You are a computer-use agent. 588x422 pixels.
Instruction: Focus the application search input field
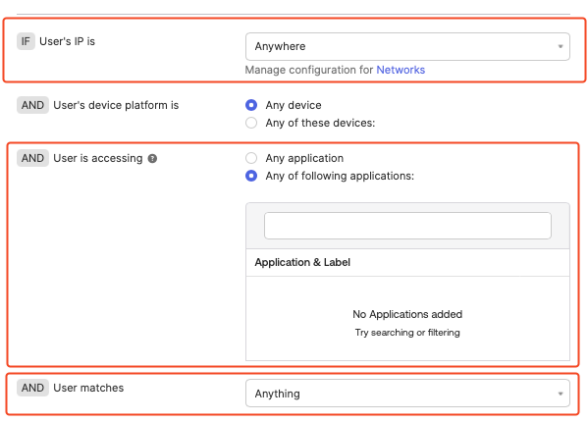click(x=407, y=226)
